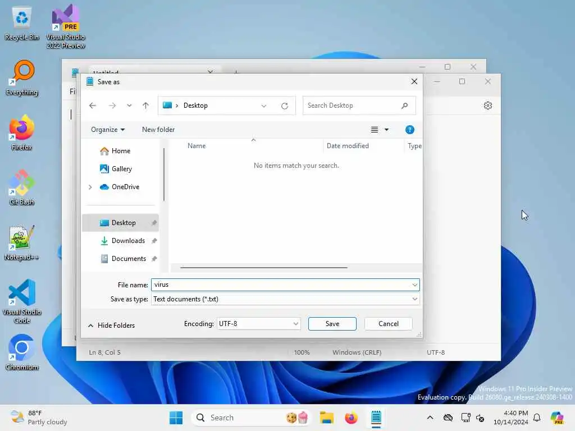Go forward in Save as dialog

click(x=112, y=106)
